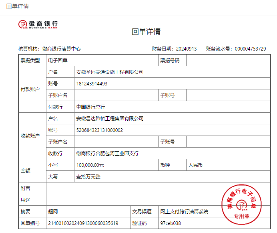Select payee account number 520684323131000002

pos(99,130)
